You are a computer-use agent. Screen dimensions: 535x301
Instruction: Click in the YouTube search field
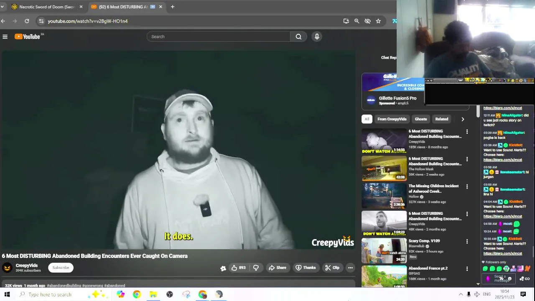click(218, 37)
